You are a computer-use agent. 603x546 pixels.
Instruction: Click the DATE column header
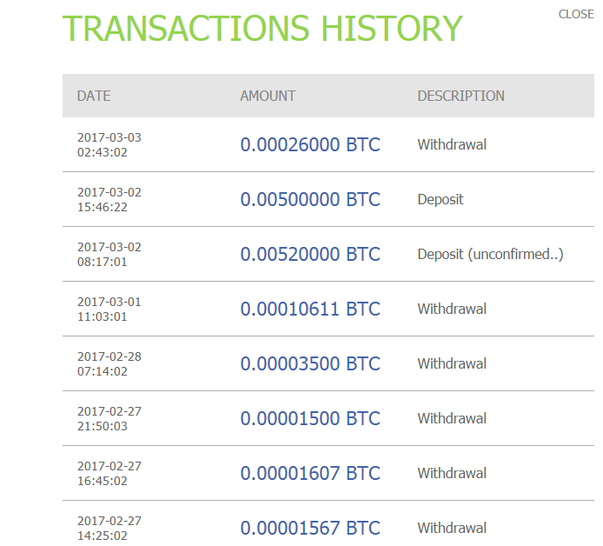point(94,96)
